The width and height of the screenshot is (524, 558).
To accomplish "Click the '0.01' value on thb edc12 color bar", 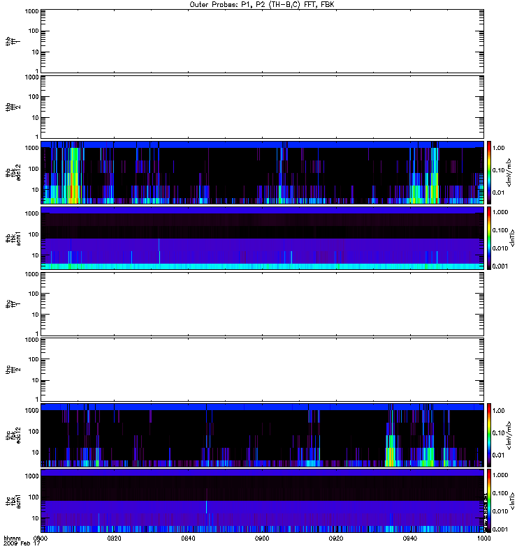I will (498, 193).
